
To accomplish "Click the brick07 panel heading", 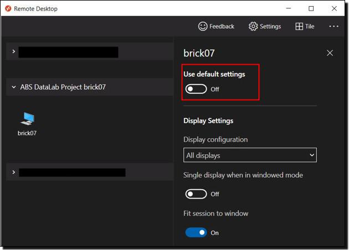I will pos(199,53).
